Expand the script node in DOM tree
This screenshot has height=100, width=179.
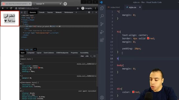click(x=23, y=33)
